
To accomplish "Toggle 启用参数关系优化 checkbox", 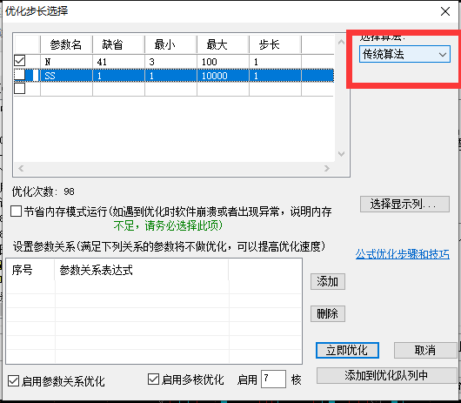I will [x=14, y=380].
